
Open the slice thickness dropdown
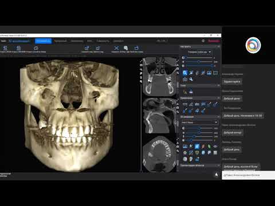coord(199,52)
